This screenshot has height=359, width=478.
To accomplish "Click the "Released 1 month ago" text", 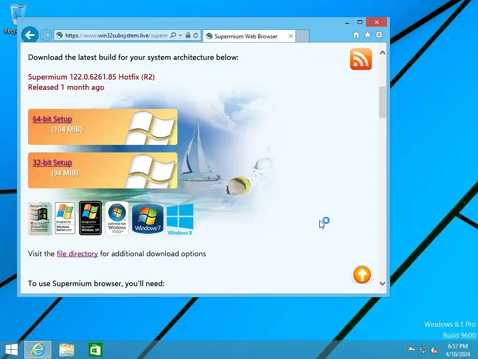I will click(66, 87).
